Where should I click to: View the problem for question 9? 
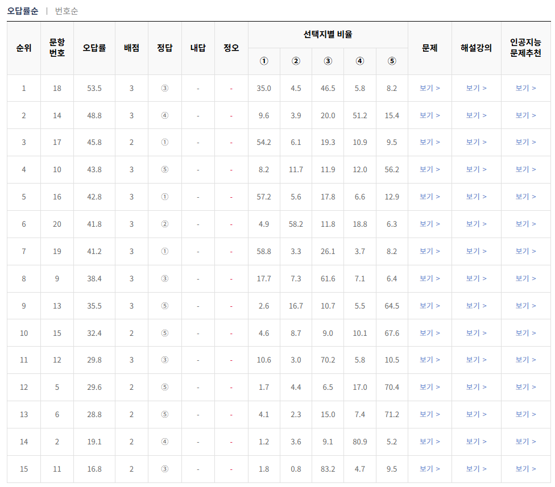(x=428, y=278)
